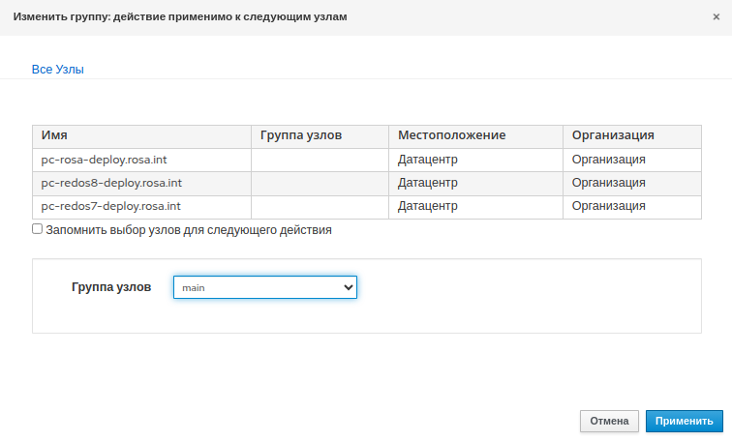
Task: Click the Запомнить выбор узлов label text
Action: tap(189, 230)
